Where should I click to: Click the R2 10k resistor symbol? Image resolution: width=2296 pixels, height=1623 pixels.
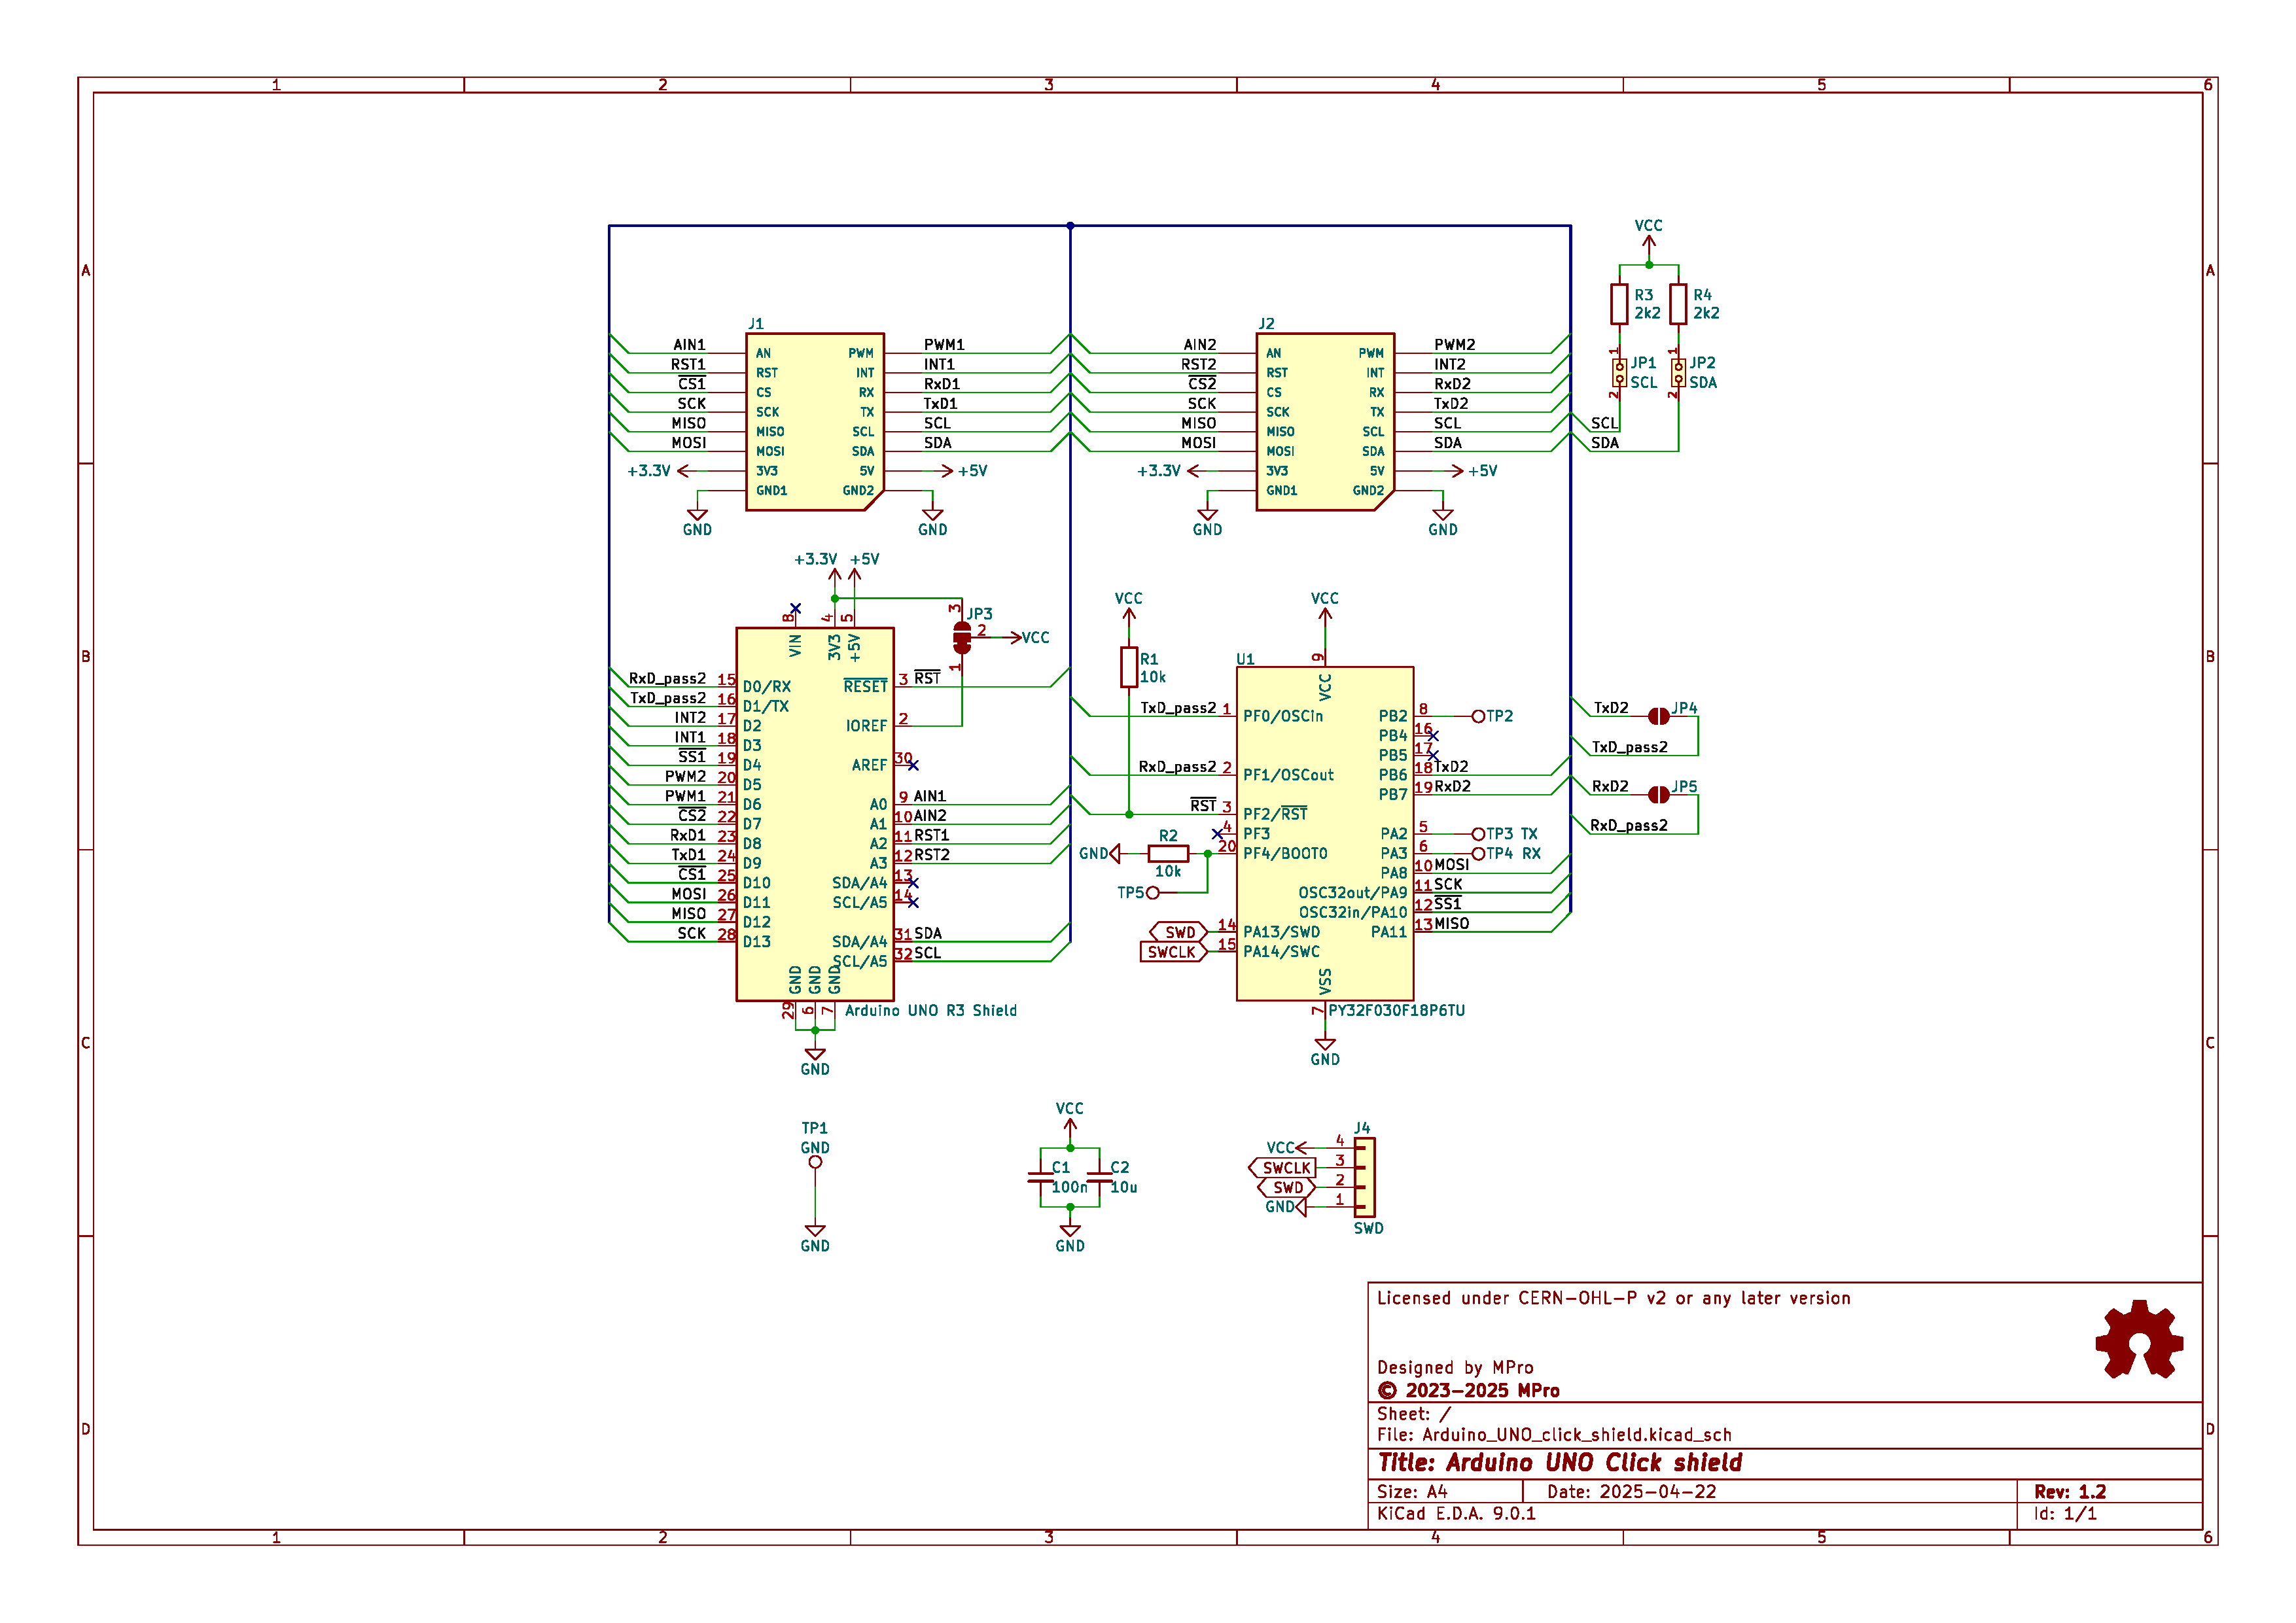pos(1168,853)
